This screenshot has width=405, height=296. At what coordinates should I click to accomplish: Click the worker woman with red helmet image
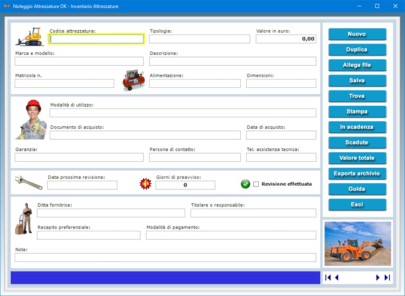(x=31, y=120)
